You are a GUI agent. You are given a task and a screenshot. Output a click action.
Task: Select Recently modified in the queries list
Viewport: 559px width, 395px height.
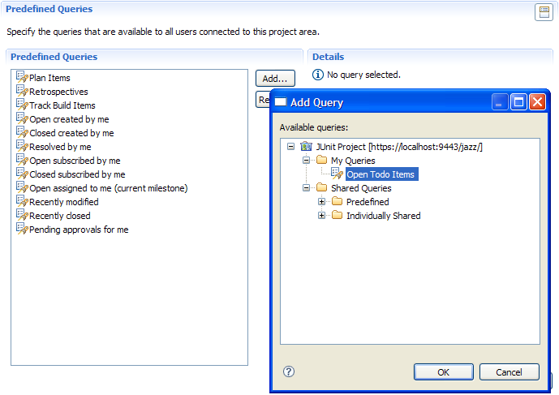pos(64,202)
